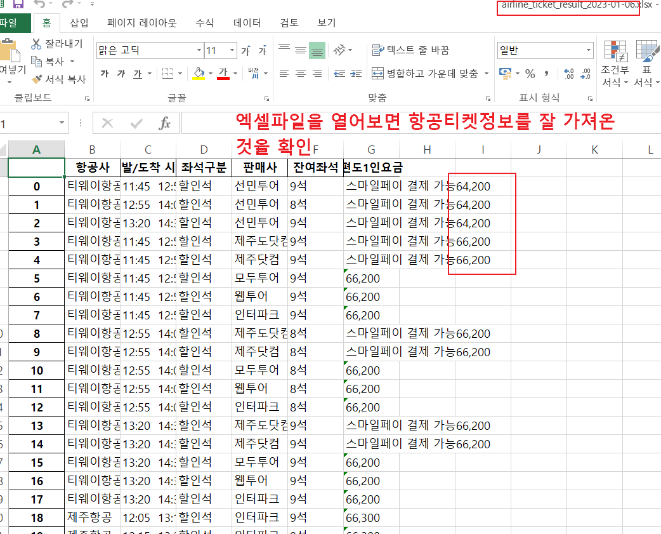The image size is (661, 534).
Task: Decrease font size with smaller 가 icon
Action: point(263,51)
